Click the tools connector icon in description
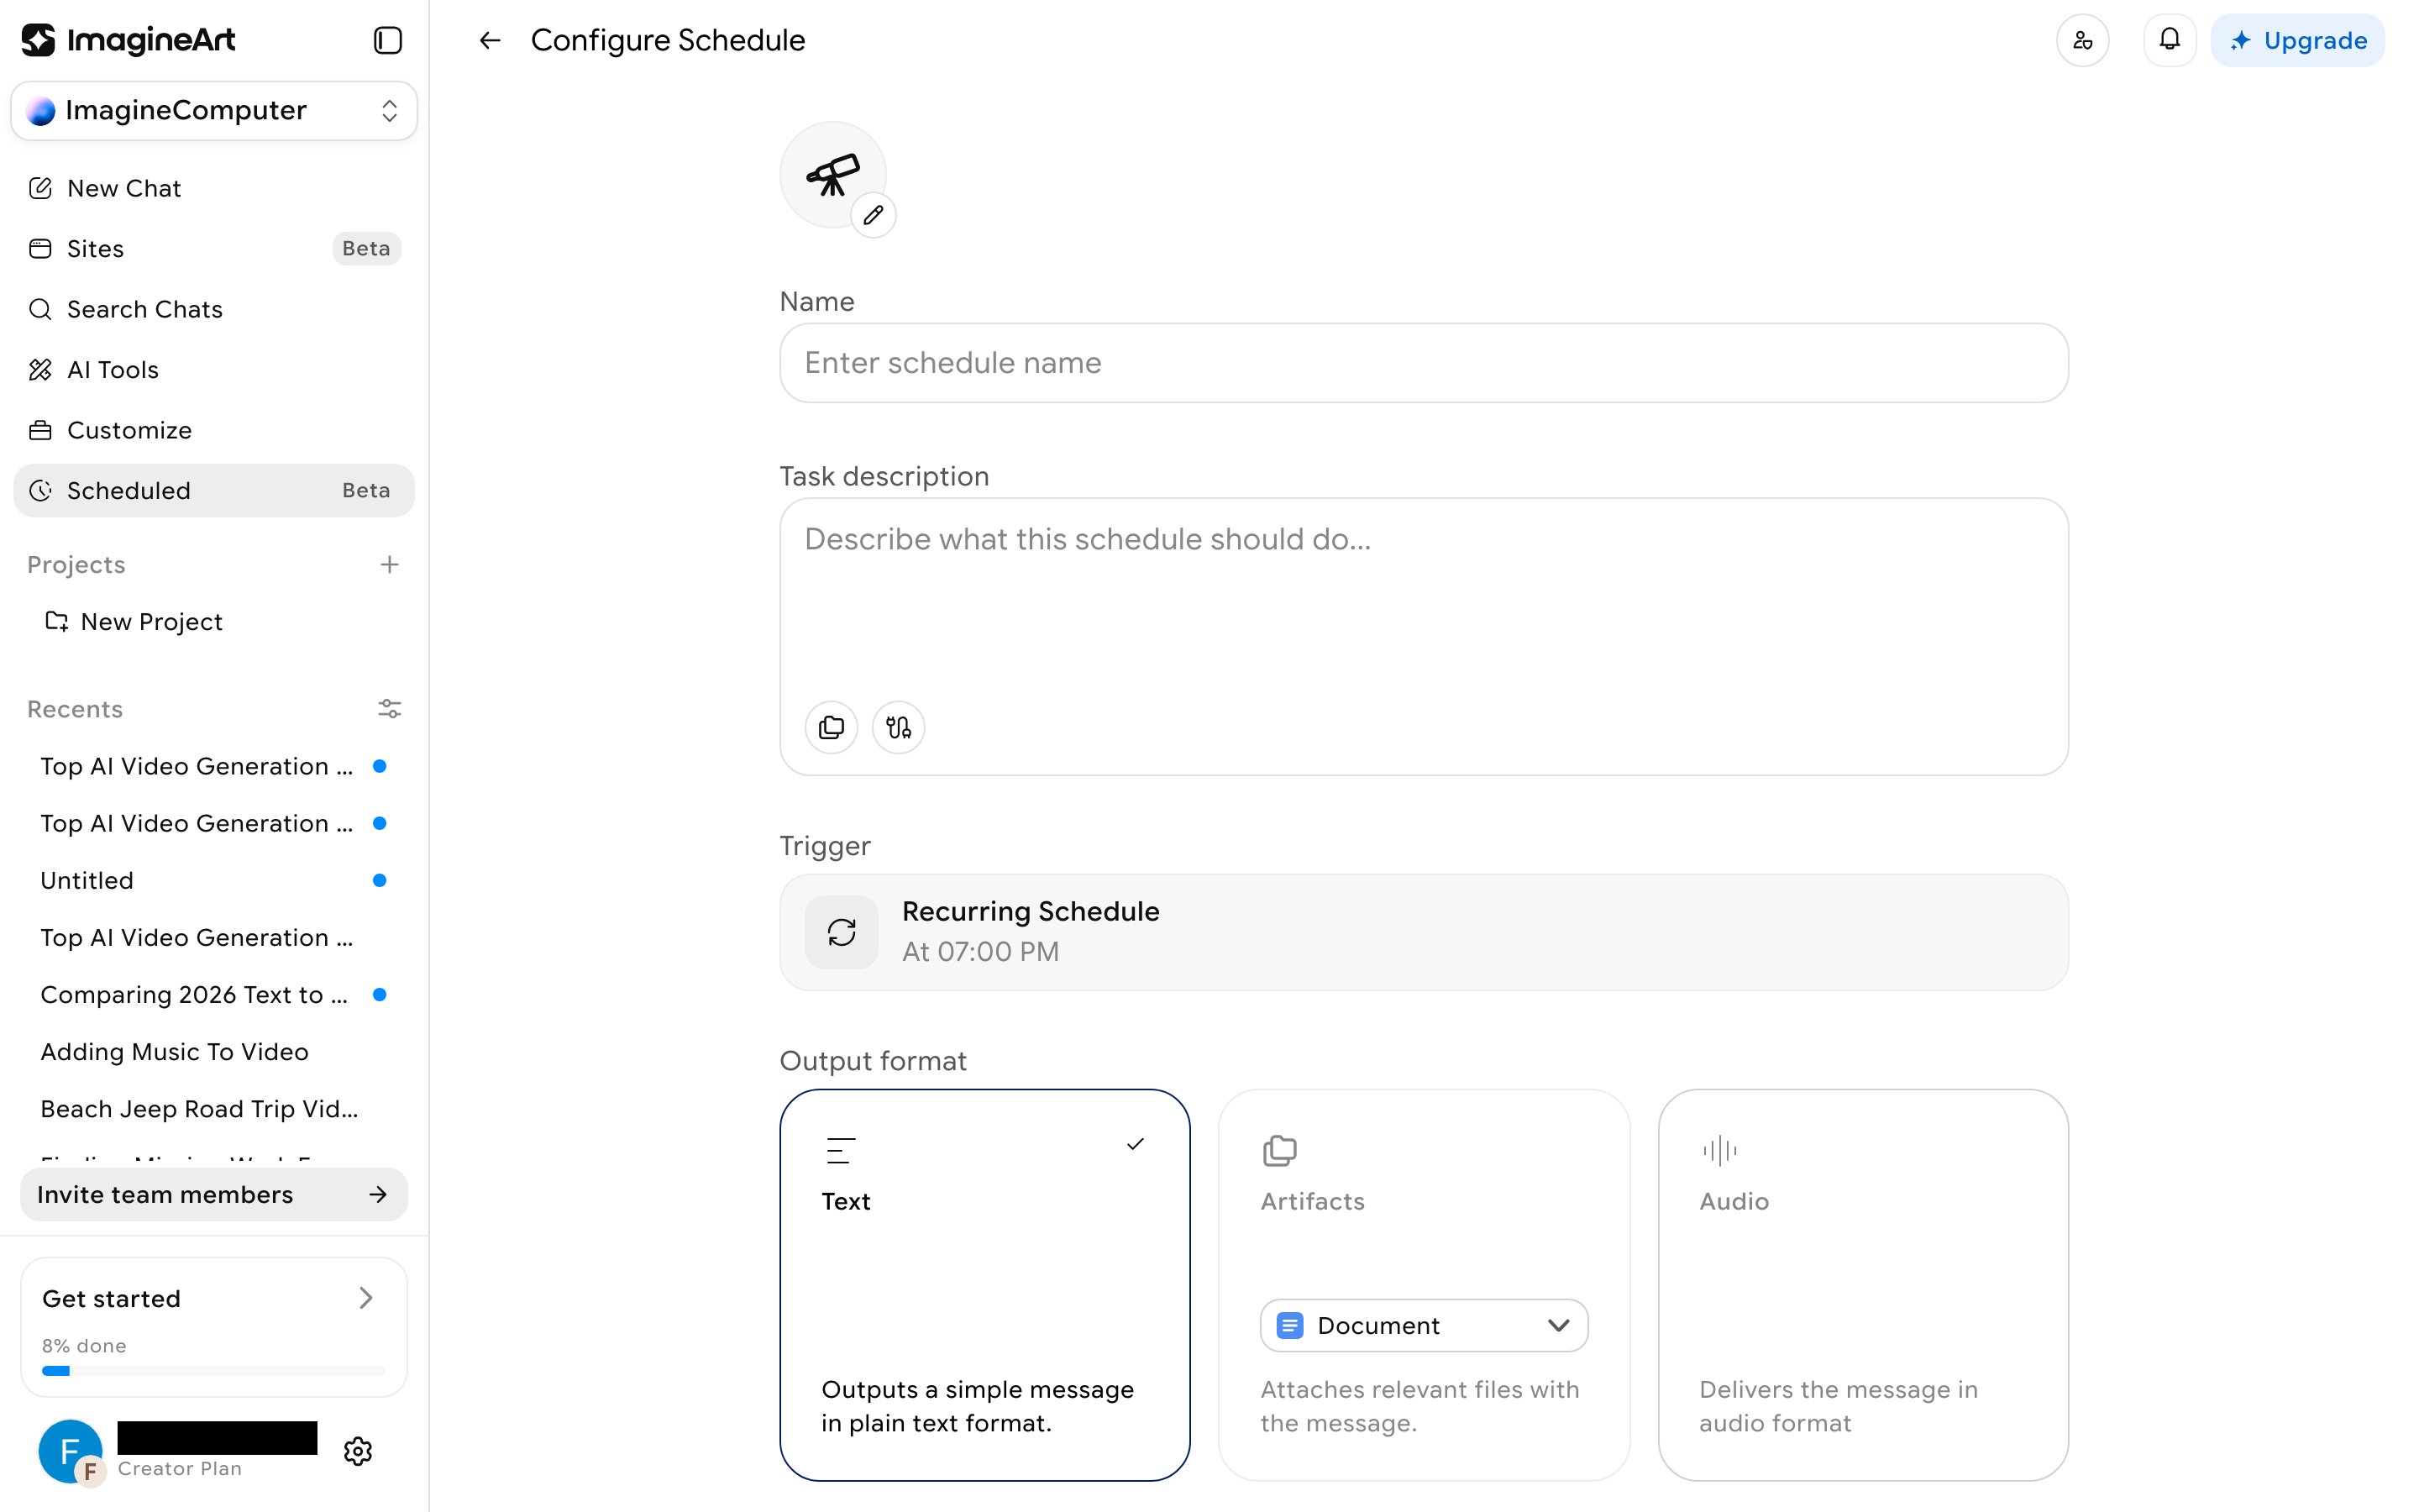Viewport: 2419px width, 1512px height. point(899,727)
